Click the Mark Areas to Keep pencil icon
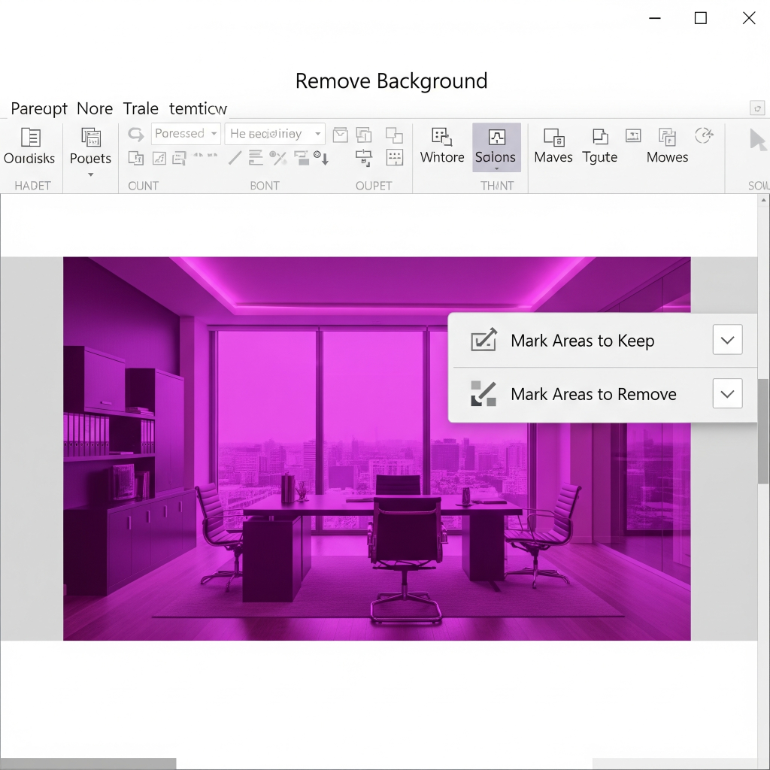 point(484,340)
